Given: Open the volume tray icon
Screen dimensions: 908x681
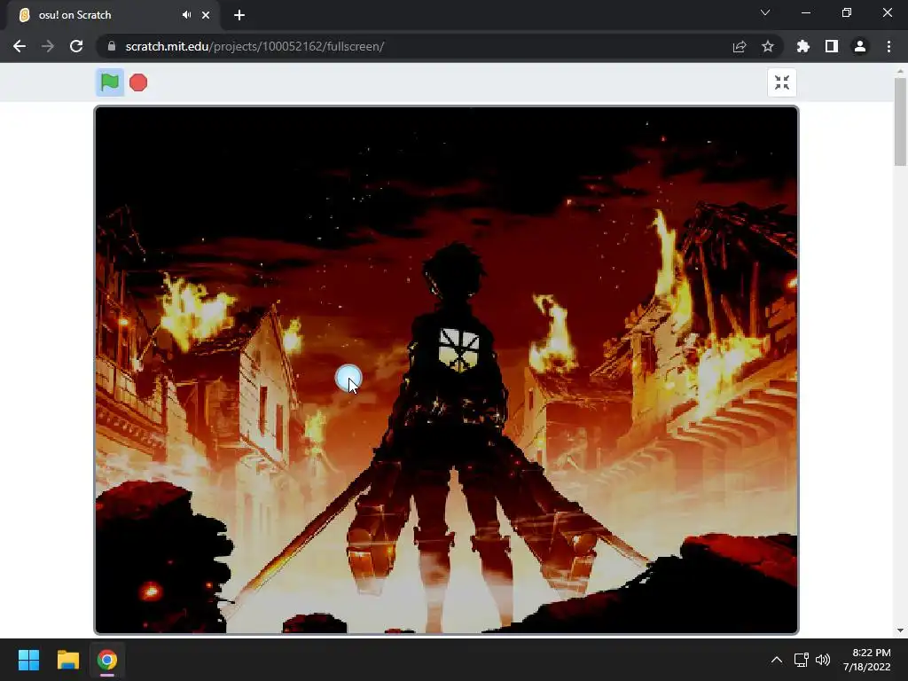Looking at the screenshot, I should coord(822,660).
